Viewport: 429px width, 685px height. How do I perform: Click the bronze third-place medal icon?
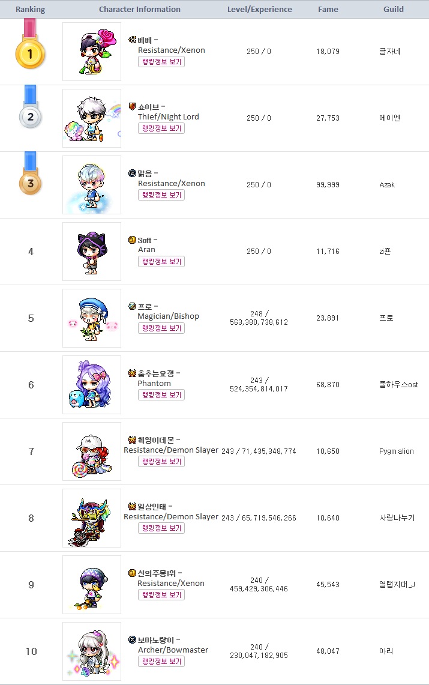[30, 183]
